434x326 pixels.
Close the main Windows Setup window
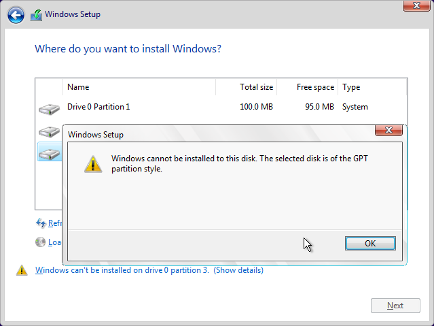coord(416,5)
